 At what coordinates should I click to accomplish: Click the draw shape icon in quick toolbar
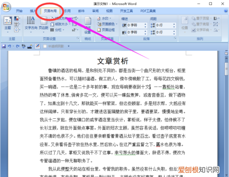(37, 46)
